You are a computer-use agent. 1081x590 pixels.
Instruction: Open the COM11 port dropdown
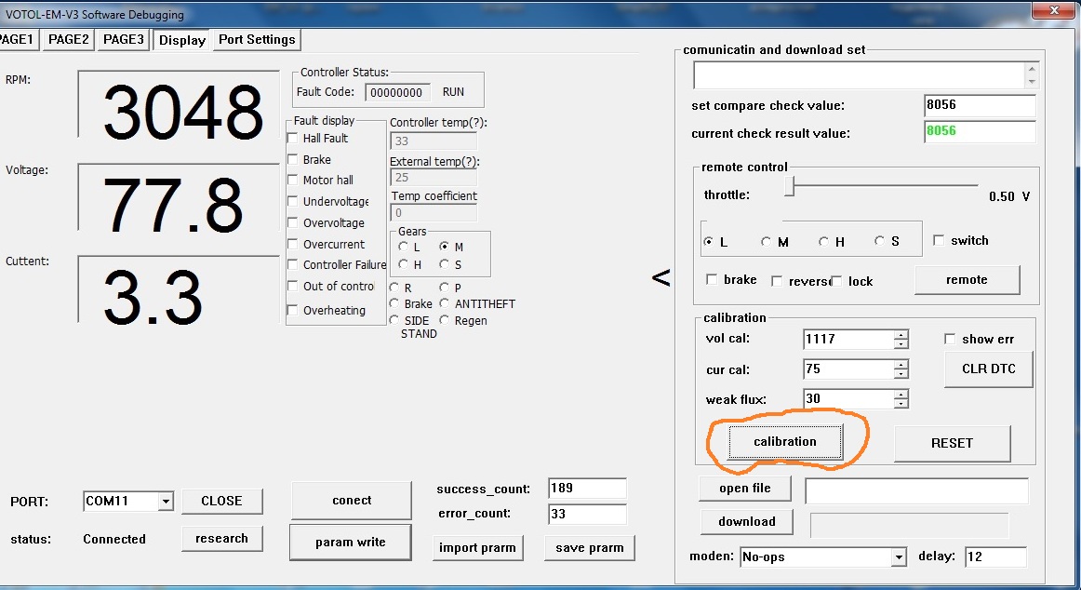[165, 502]
